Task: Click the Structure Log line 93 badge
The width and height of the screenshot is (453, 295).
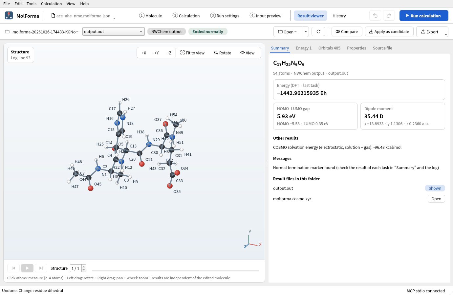Action: (21, 55)
